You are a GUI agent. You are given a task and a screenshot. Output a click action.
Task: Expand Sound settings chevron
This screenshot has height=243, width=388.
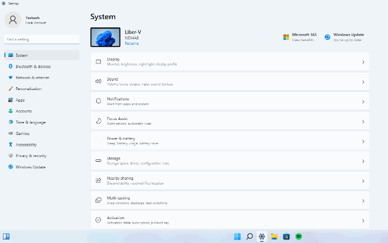click(x=363, y=82)
